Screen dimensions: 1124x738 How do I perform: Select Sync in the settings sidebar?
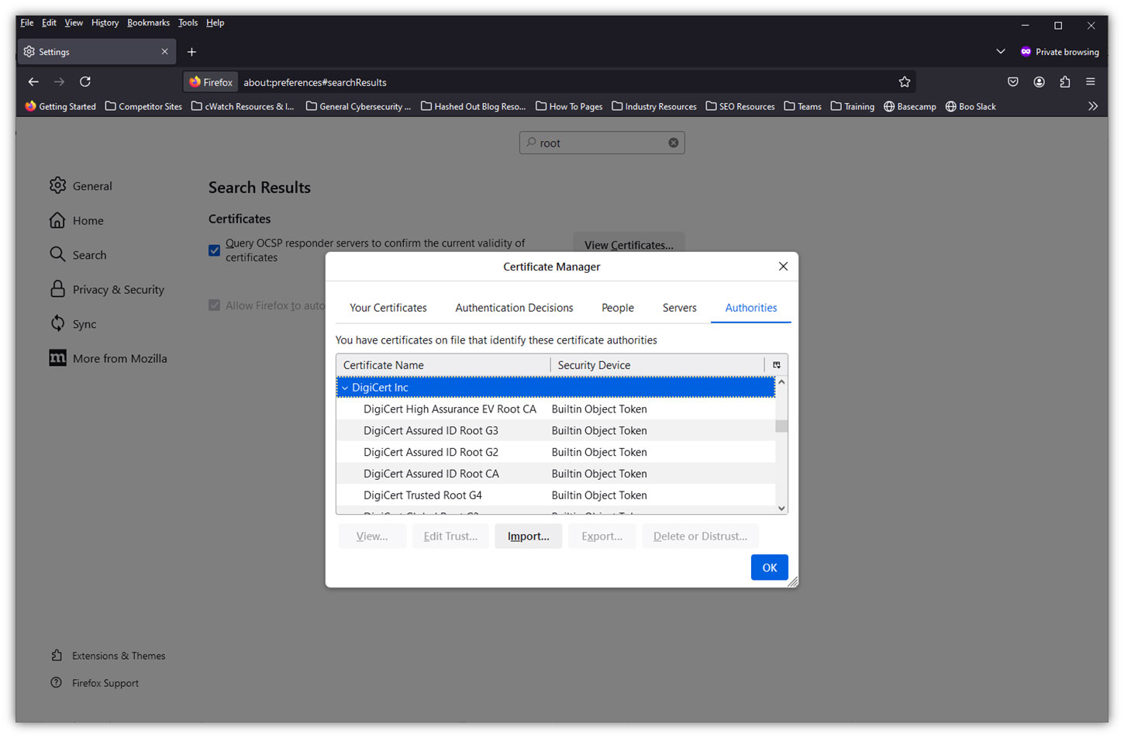(84, 323)
